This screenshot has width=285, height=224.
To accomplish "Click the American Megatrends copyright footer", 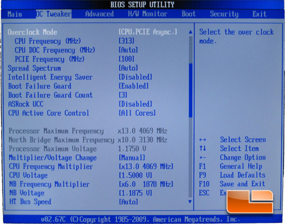I will coord(140,219).
